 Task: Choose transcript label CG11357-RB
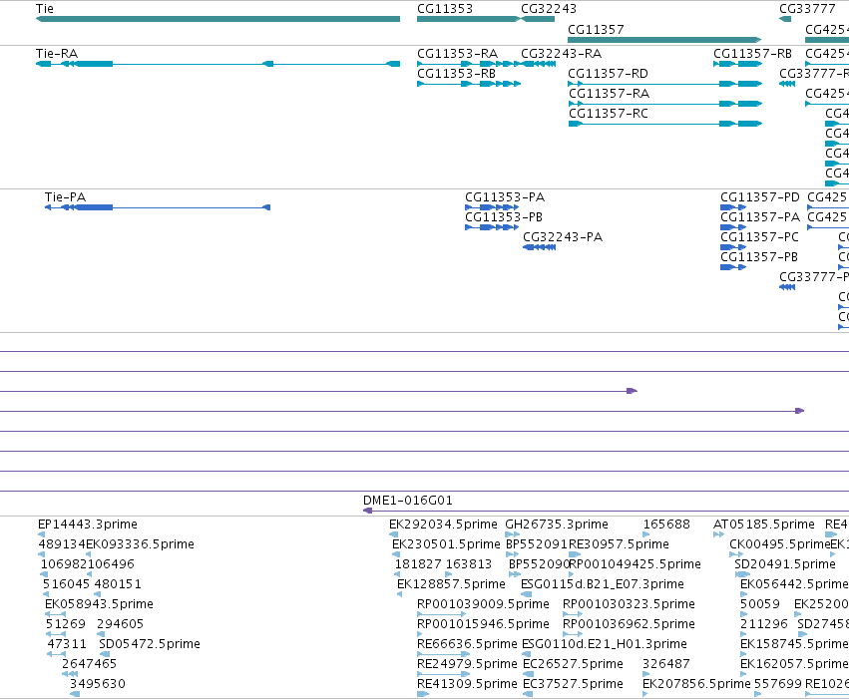(752, 54)
